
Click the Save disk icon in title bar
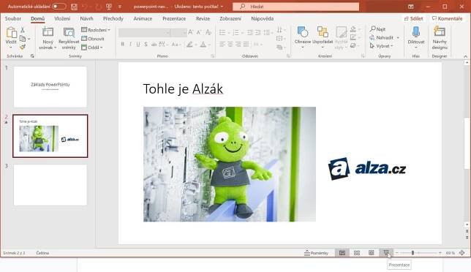74,7
